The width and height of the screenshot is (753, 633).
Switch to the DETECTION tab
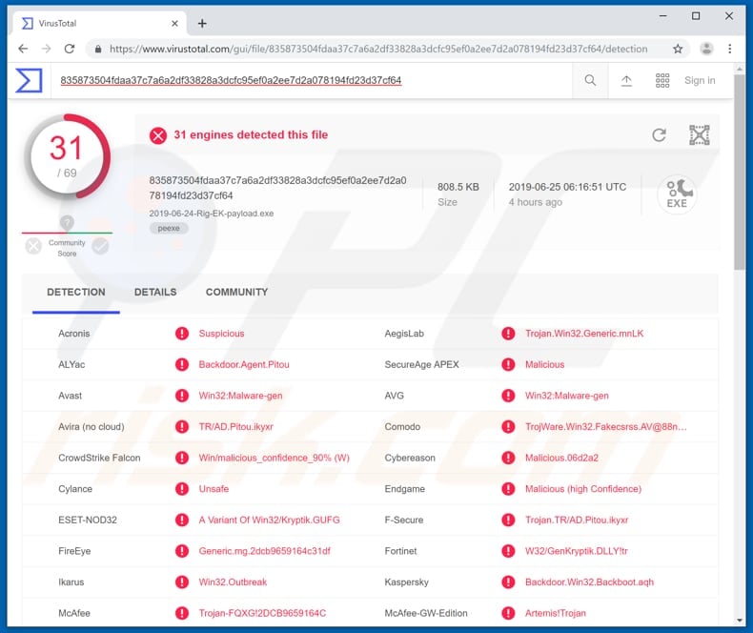pyautogui.click(x=76, y=292)
